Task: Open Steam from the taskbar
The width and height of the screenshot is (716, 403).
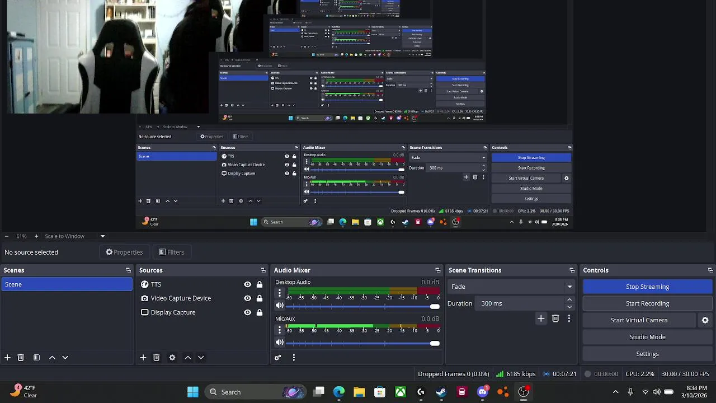Action: (x=441, y=392)
